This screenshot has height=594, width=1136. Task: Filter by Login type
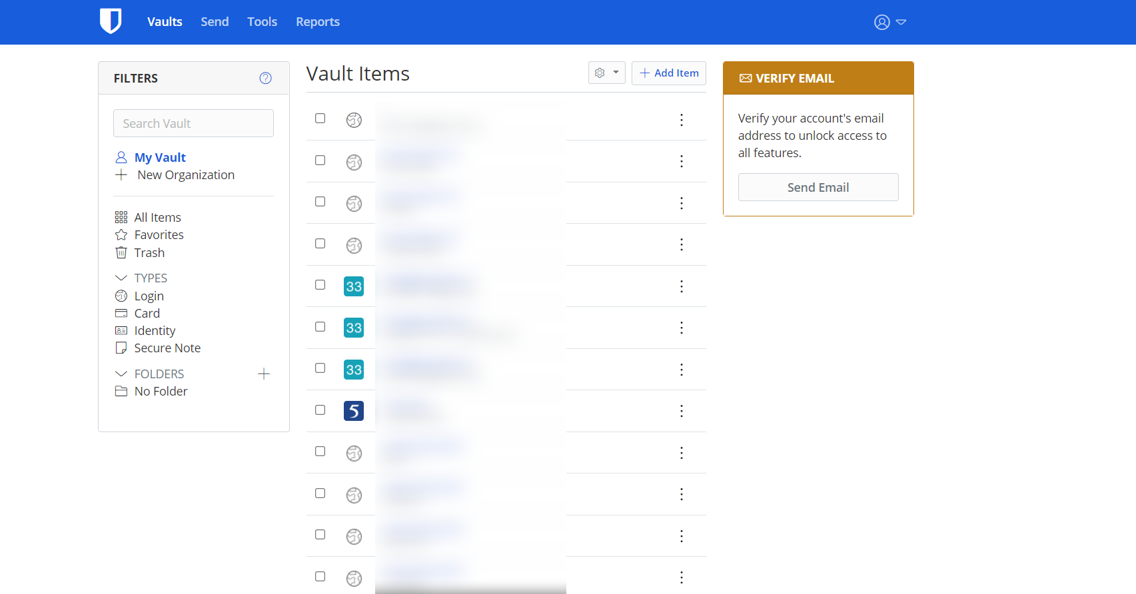[x=149, y=296]
